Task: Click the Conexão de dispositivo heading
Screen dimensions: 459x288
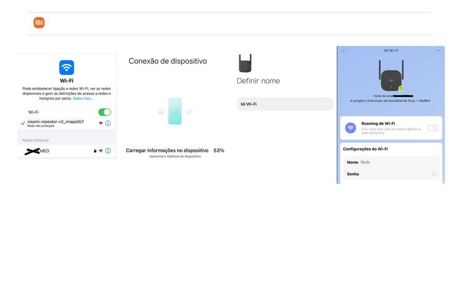Action: tap(168, 61)
